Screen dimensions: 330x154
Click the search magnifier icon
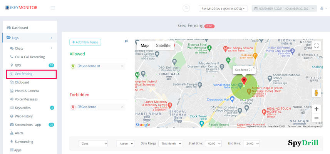point(186,8)
